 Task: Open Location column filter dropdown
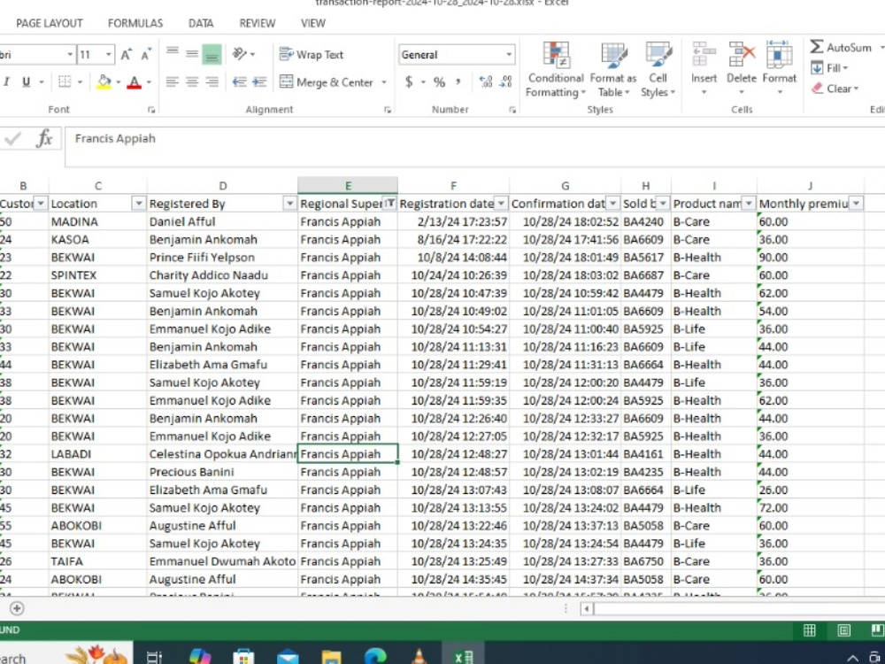click(x=138, y=204)
